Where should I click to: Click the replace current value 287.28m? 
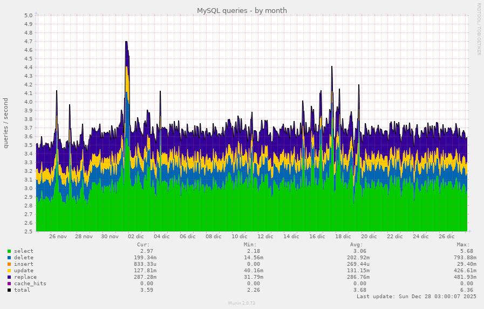(145, 277)
